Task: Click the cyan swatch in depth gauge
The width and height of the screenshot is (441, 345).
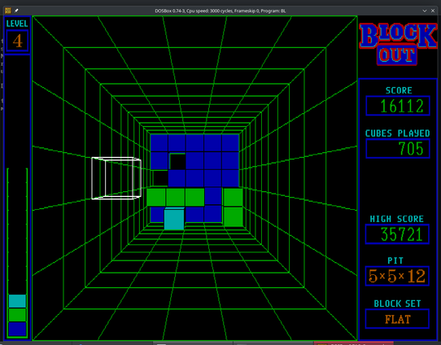Action: [x=17, y=301]
